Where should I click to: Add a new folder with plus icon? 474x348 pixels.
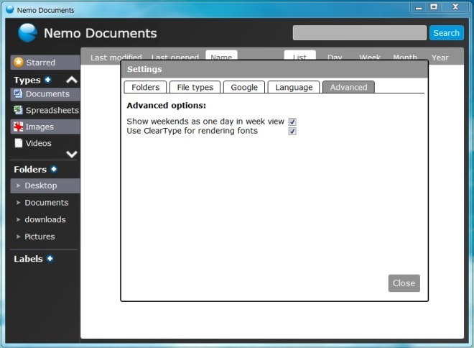click(54, 169)
